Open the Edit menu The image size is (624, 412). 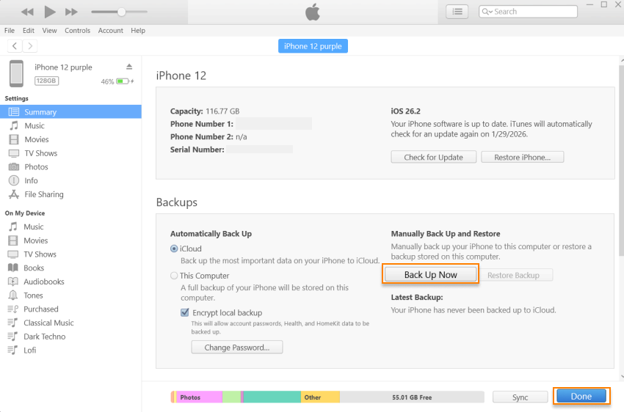28,31
